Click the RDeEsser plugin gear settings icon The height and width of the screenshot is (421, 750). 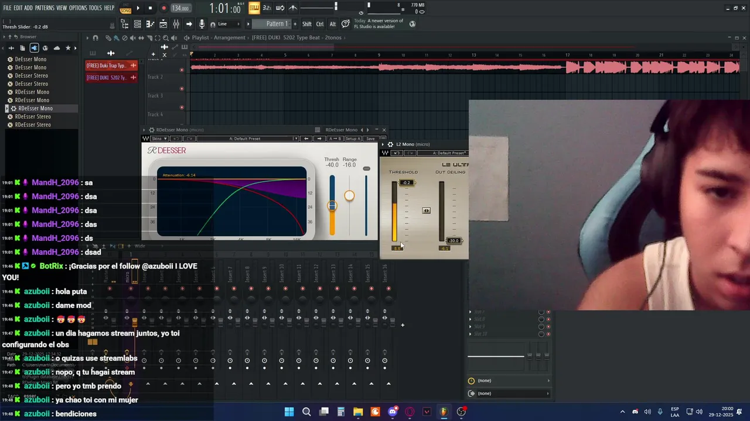click(x=152, y=130)
